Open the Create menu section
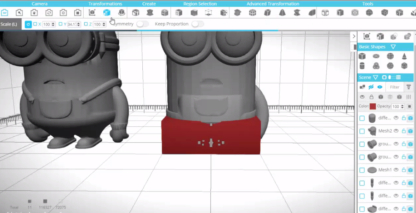 tap(149, 4)
